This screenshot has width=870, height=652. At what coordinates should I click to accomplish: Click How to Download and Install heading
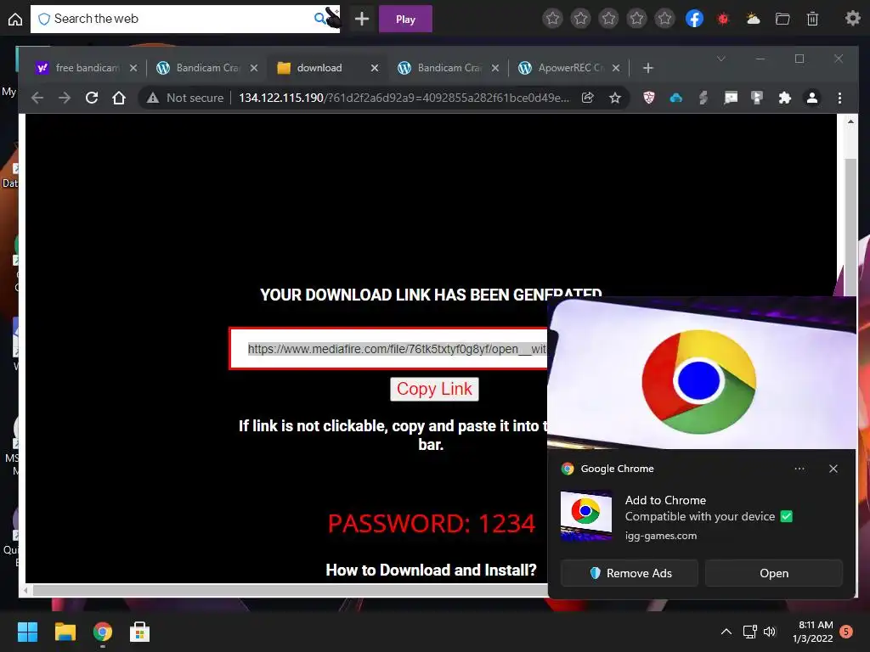pyautogui.click(x=431, y=570)
